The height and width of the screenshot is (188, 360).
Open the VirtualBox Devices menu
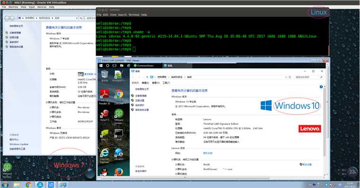tap(42, 7)
